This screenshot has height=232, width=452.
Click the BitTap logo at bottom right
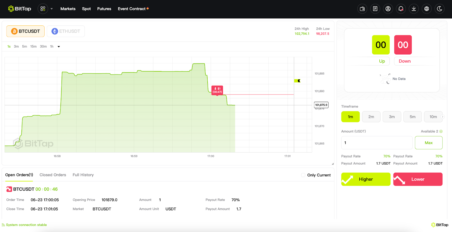click(x=440, y=225)
